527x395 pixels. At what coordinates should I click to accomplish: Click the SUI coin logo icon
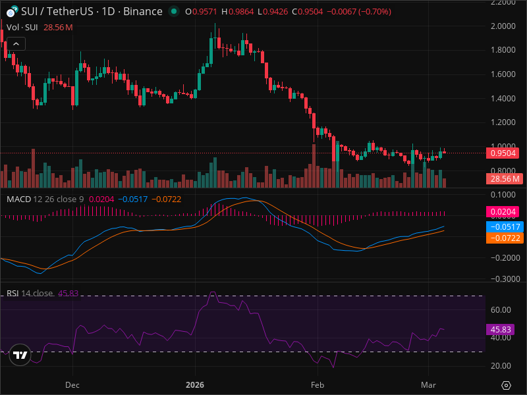point(12,12)
